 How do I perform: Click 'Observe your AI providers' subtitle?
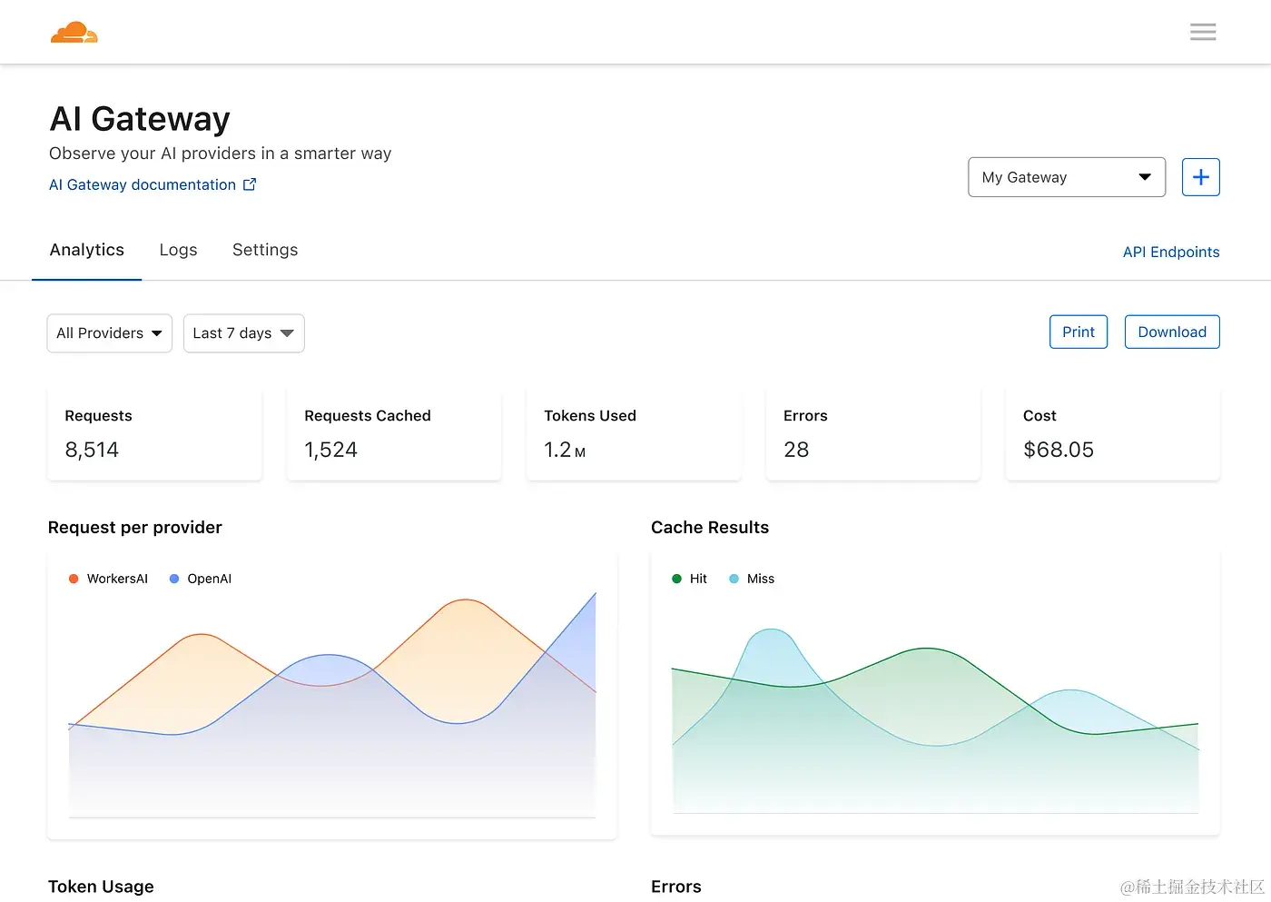pyautogui.click(x=221, y=154)
